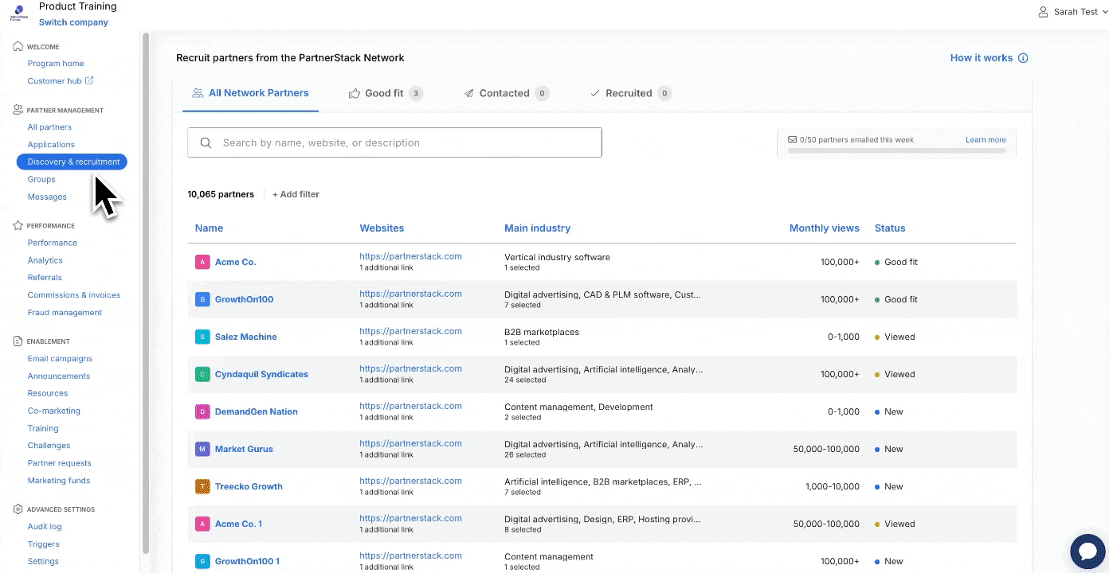
Task: Click the Cyndaquil Syndicates avatar icon
Action: pos(202,374)
